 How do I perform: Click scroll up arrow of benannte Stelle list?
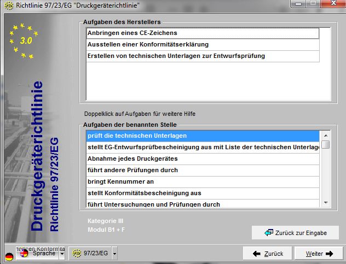326,136
